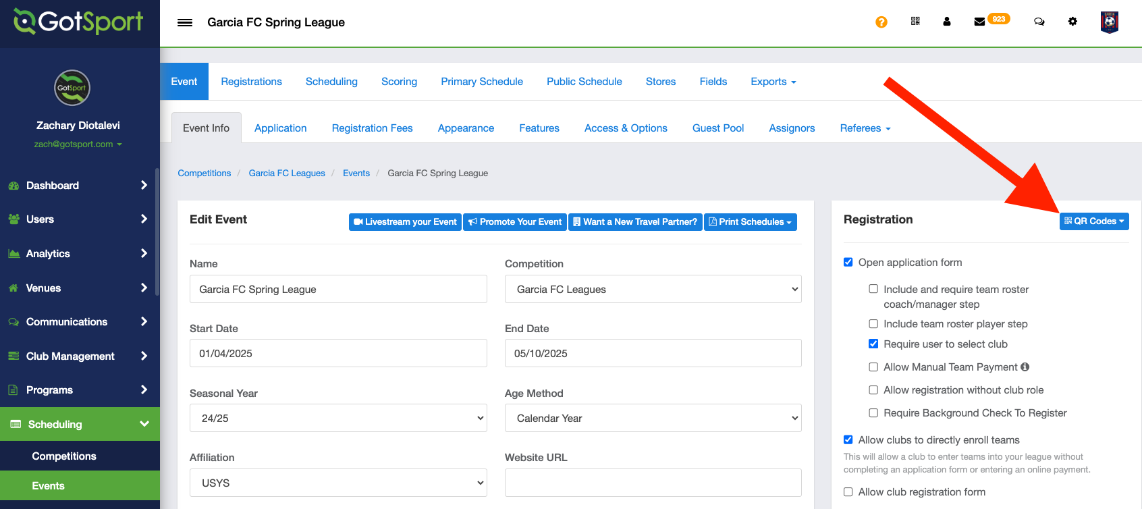The image size is (1142, 509).
Task: Disable Require user to select club
Action: coord(873,344)
